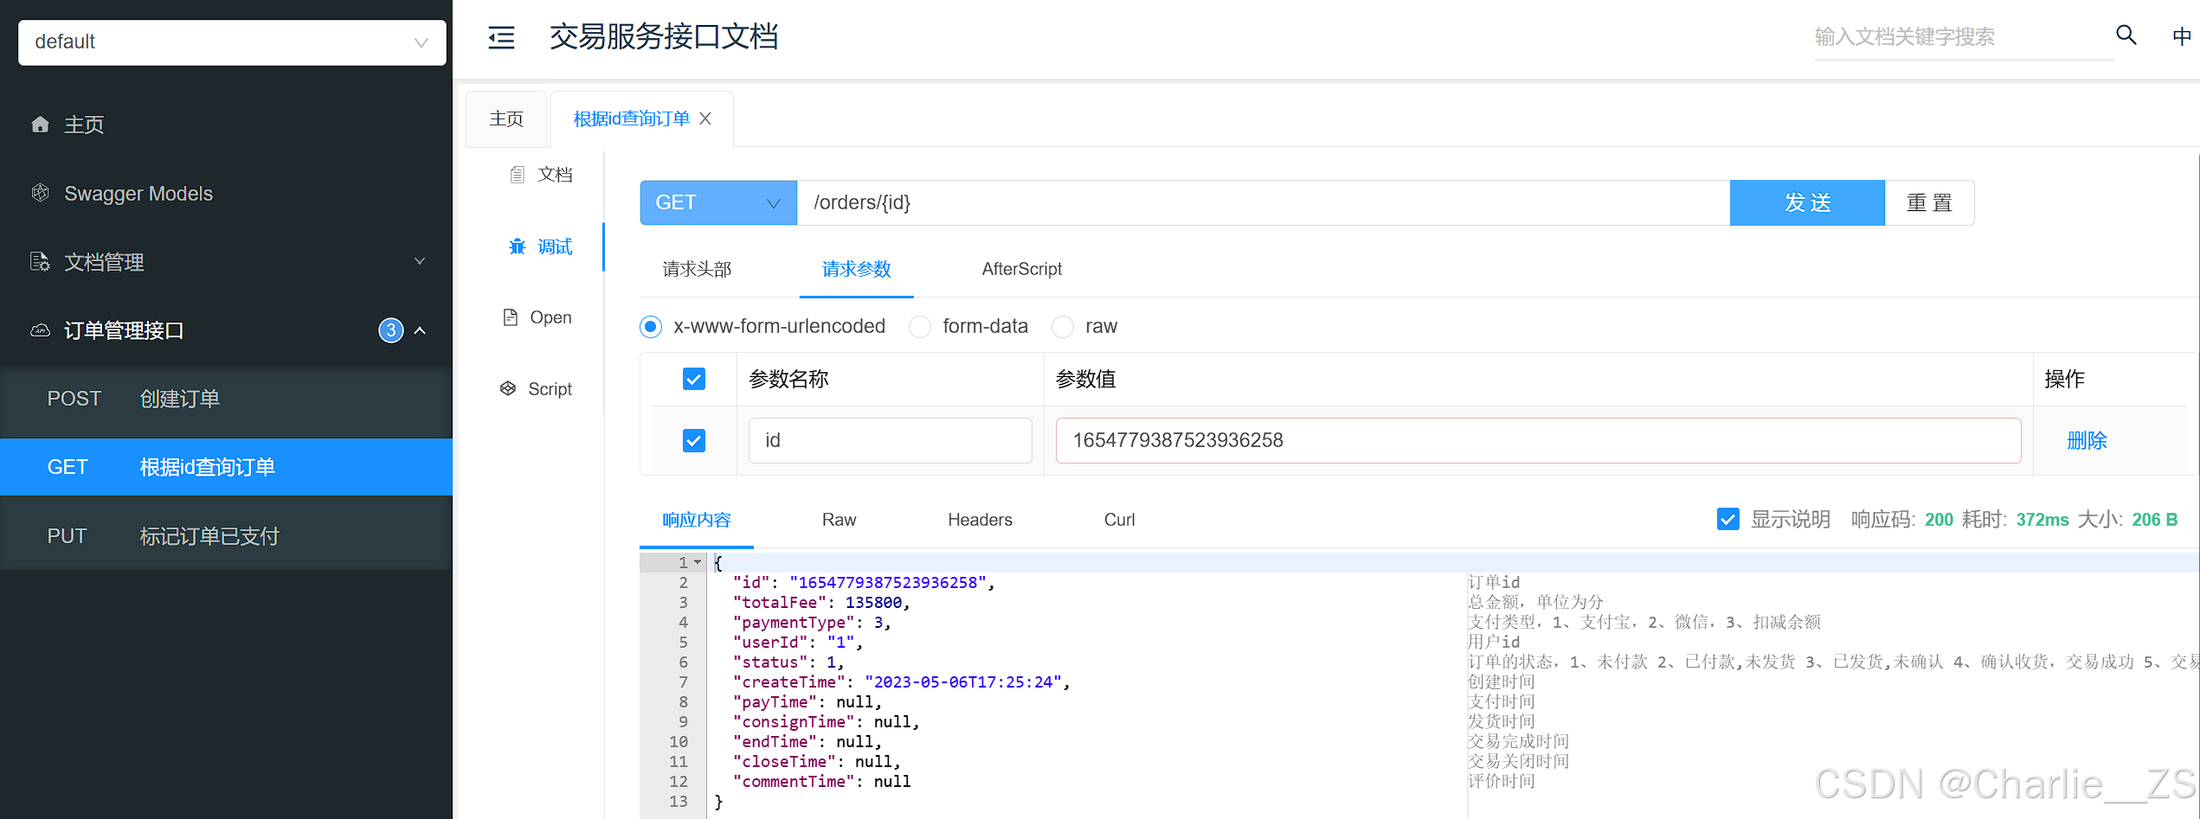Select the 根据id查询订单 tab
Image resolution: width=2200 pixels, height=819 pixels.
(x=631, y=118)
